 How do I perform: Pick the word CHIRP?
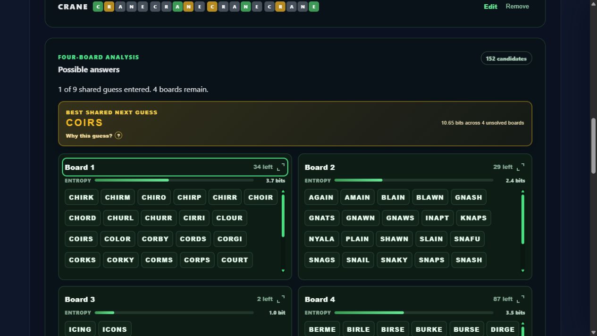click(x=189, y=197)
